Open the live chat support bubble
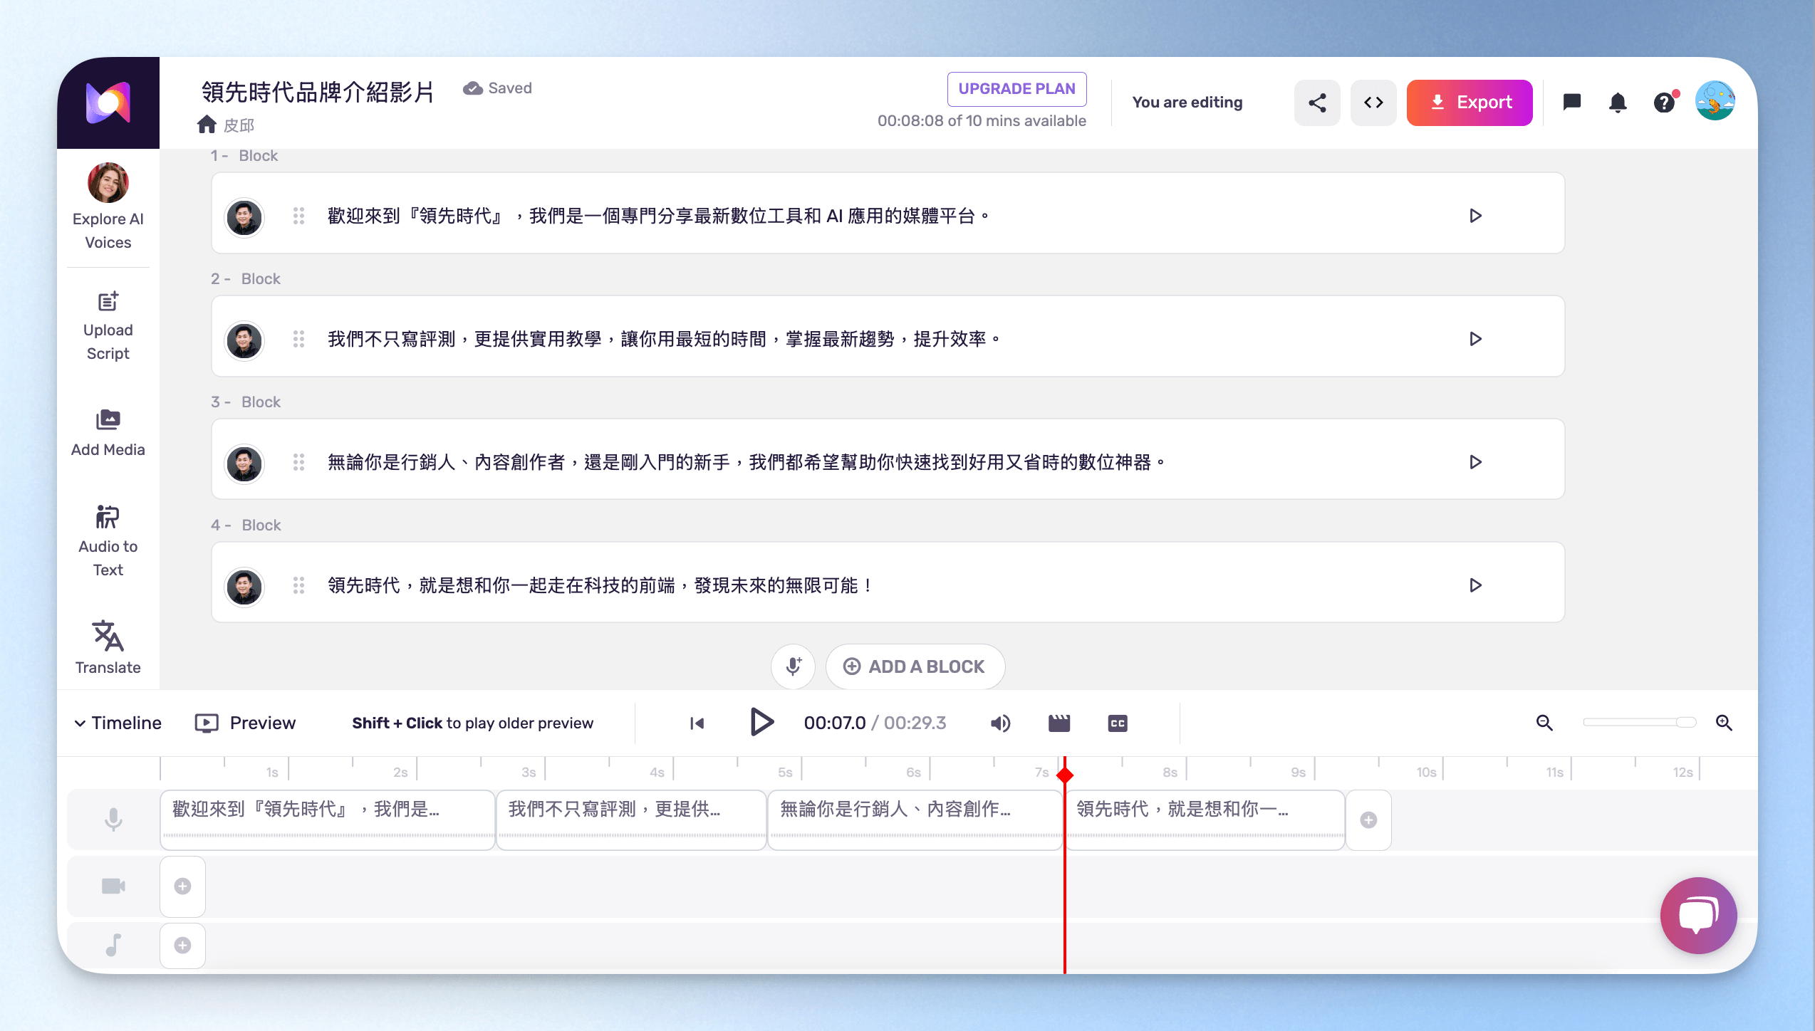This screenshot has height=1031, width=1815. [x=1699, y=915]
